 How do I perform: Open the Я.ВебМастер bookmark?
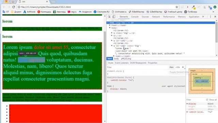pyautogui.click(x=136, y=12)
